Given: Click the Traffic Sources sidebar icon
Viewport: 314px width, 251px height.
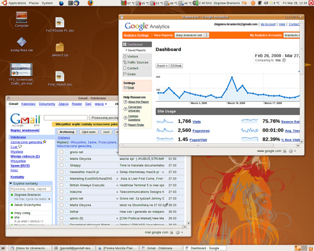Looking at the screenshot, I should click(x=125, y=62).
